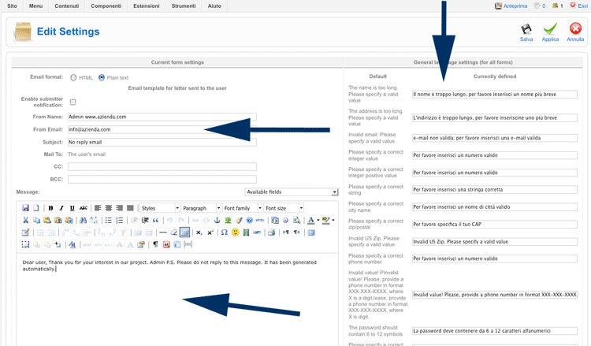The image size is (591, 346).
Task: Insert a special character omega symbol
Action: [x=225, y=233]
